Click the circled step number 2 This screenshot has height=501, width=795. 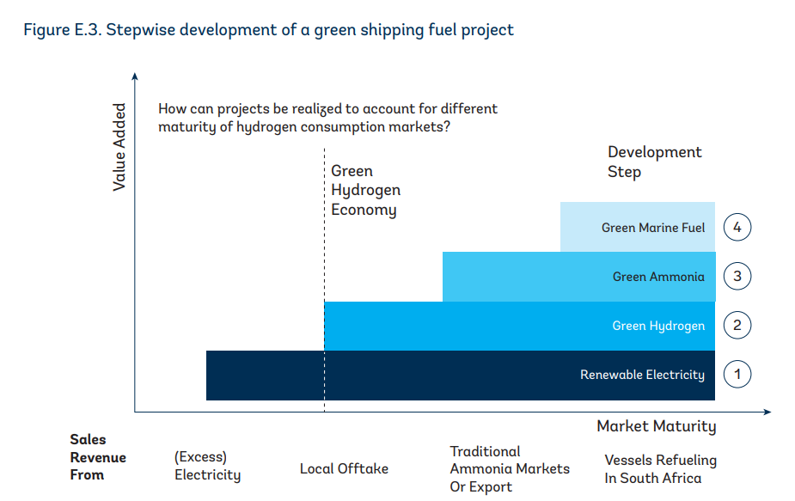(737, 325)
